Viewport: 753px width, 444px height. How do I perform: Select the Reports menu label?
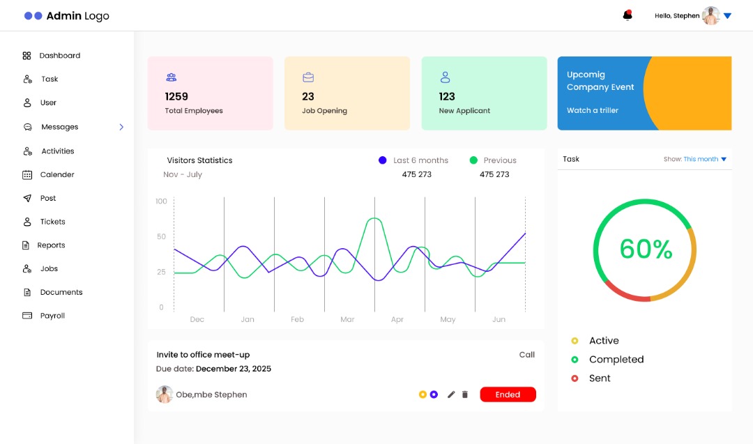pyautogui.click(x=51, y=245)
